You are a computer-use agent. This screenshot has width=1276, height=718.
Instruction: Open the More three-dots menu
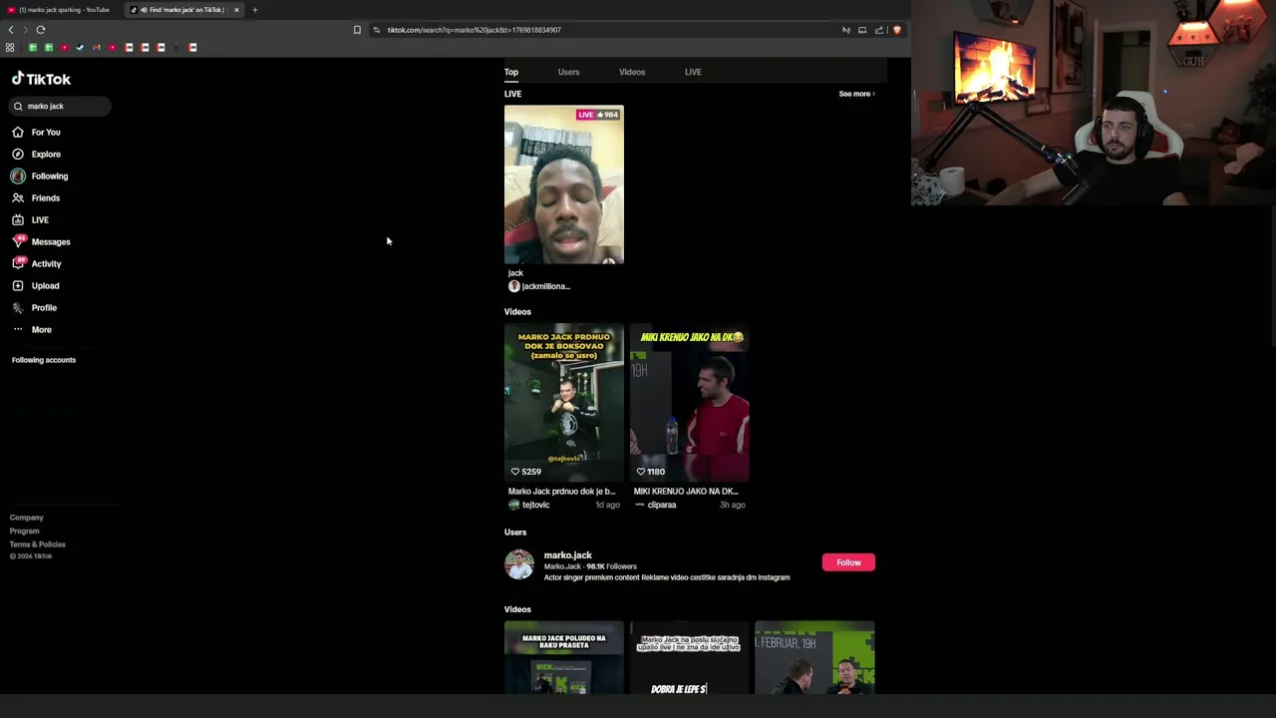pyautogui.click(x=18, y=329)
